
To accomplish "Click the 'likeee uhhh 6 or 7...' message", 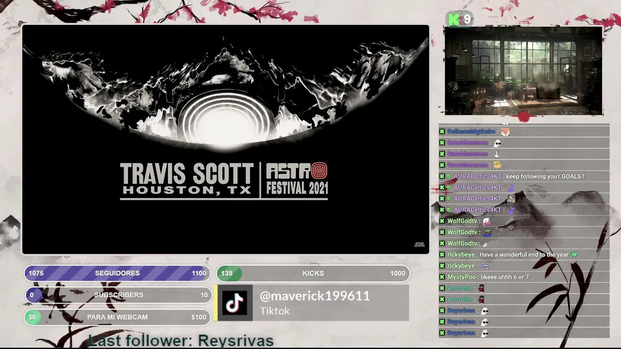I will (x=507, y=277).
